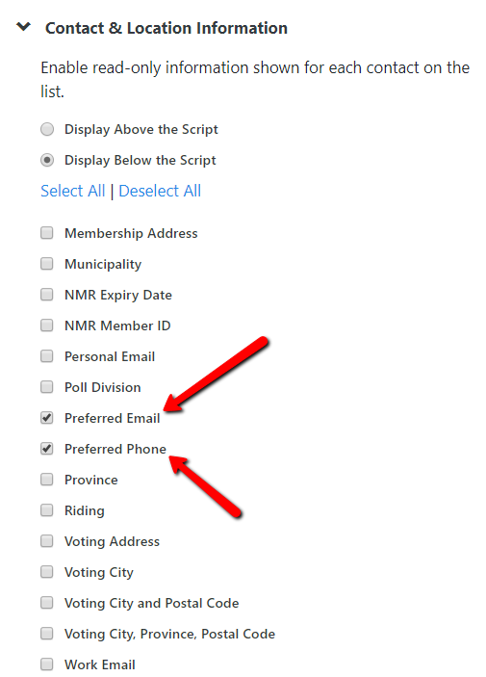This screenshot has height=677, width=486.
Task: Check Voting City and Postal Code
Action: (46, 603)
